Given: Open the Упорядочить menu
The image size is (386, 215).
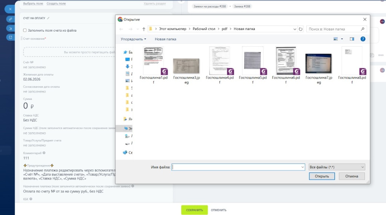Looking at the screenshot, I should [x=133, y=39].
